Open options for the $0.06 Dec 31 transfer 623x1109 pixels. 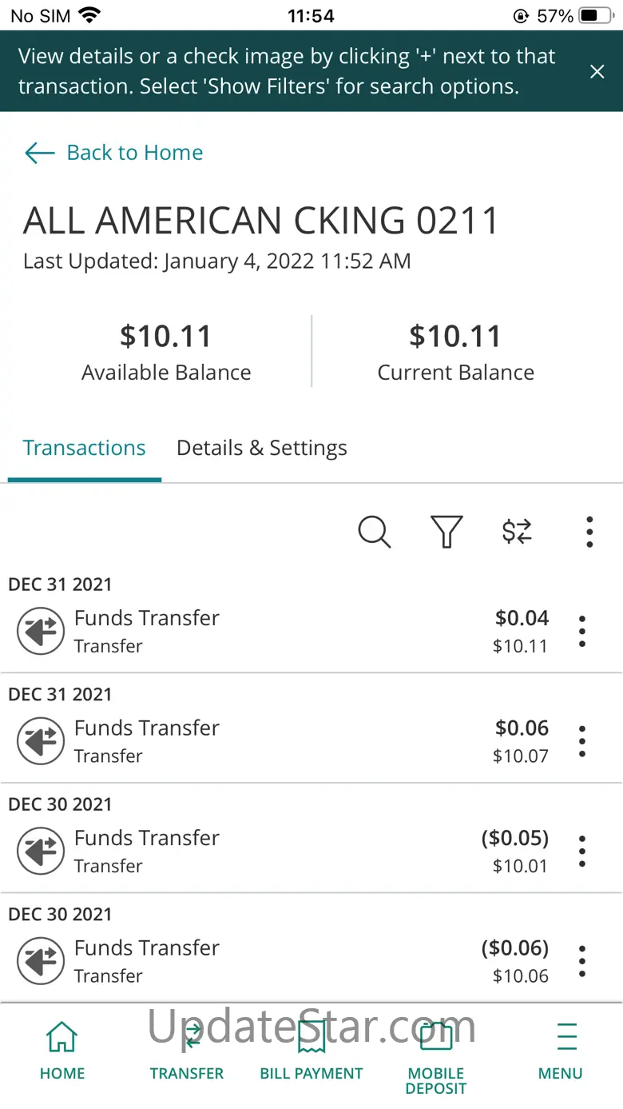click(582, 741)
